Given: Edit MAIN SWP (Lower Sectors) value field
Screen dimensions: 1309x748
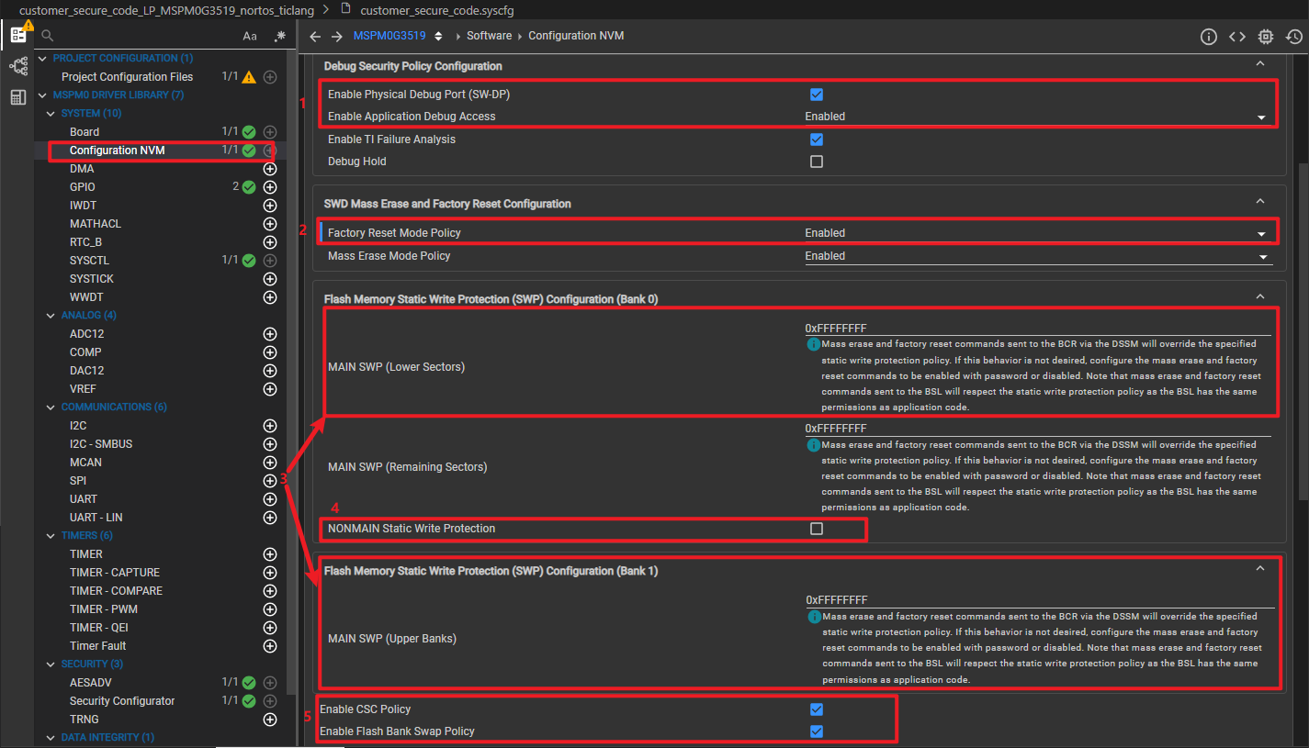Looking at the screenshot, I should tap(1038, 328).
